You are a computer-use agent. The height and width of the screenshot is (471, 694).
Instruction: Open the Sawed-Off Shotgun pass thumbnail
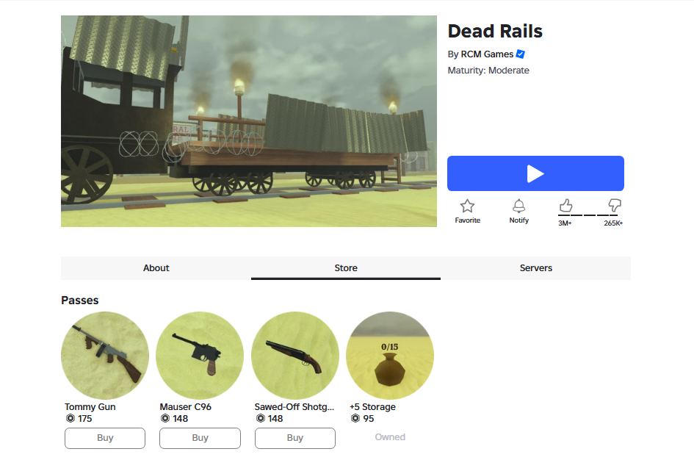click(x=294, y=356)
